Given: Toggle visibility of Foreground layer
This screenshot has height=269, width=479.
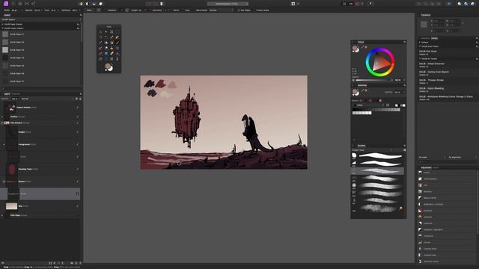Looking at the screenshot, I should pos(77,144).
